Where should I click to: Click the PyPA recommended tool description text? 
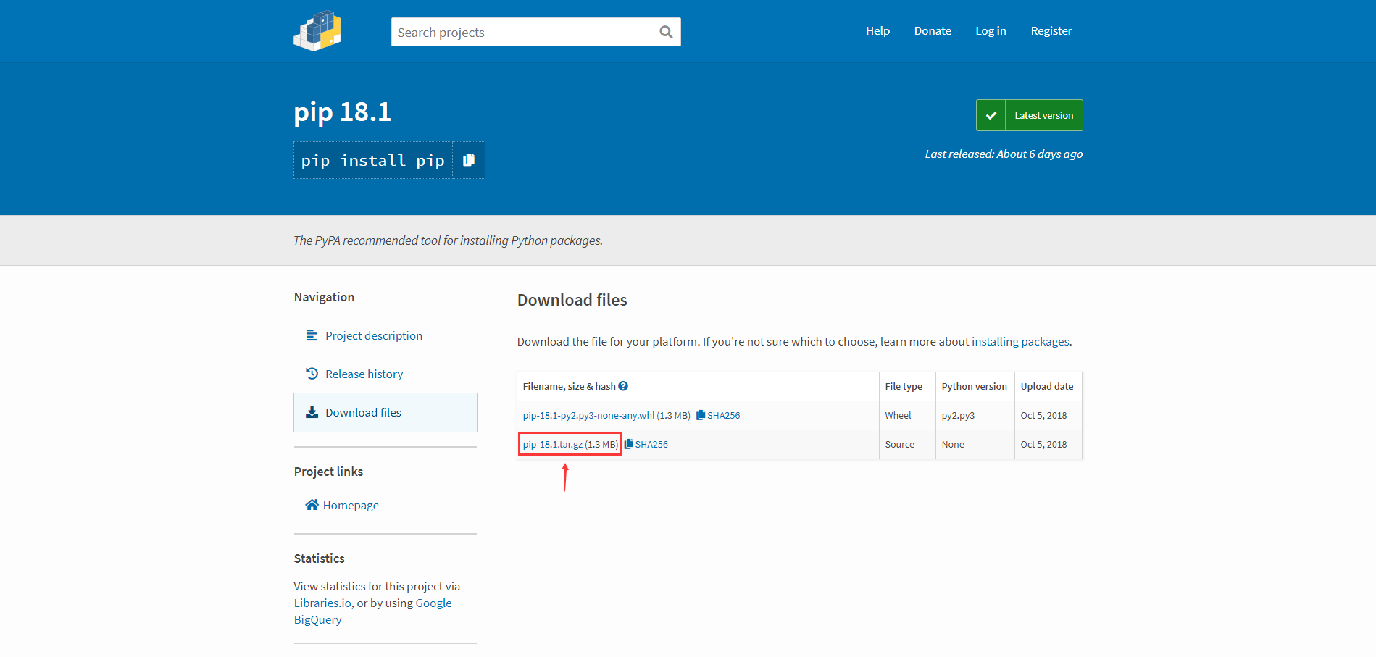point(448,240)
